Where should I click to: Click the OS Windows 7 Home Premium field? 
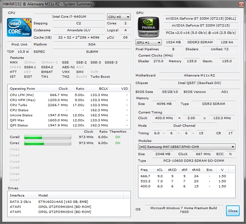(x=184, y=211)
